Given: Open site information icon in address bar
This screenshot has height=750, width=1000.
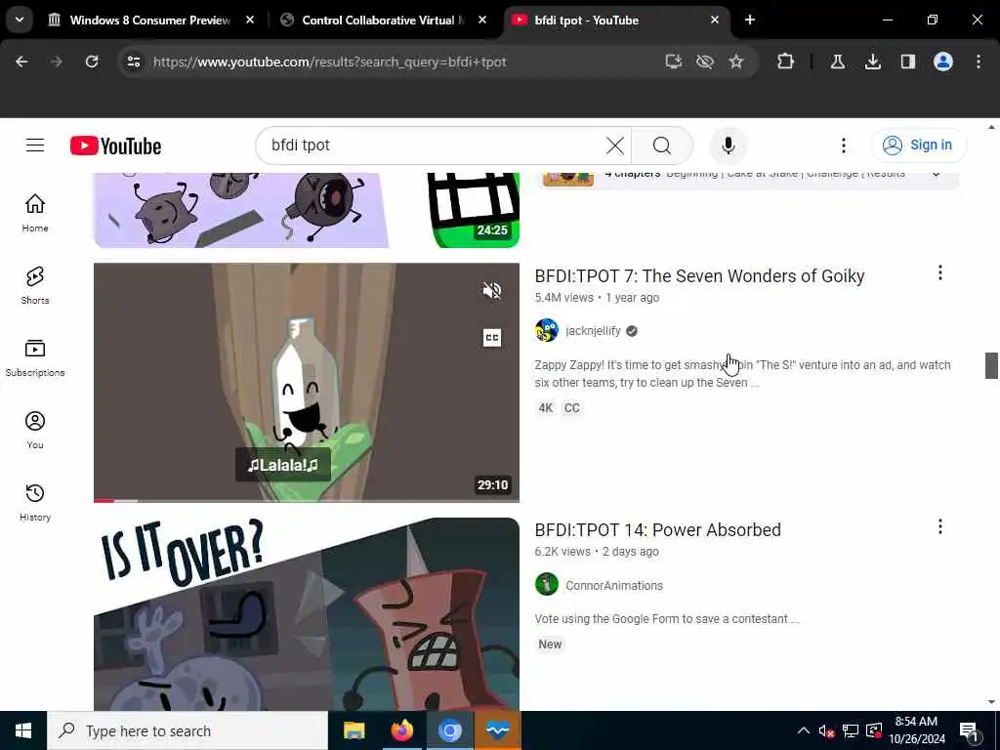Looking at the screenshot, I should (133, 62).
